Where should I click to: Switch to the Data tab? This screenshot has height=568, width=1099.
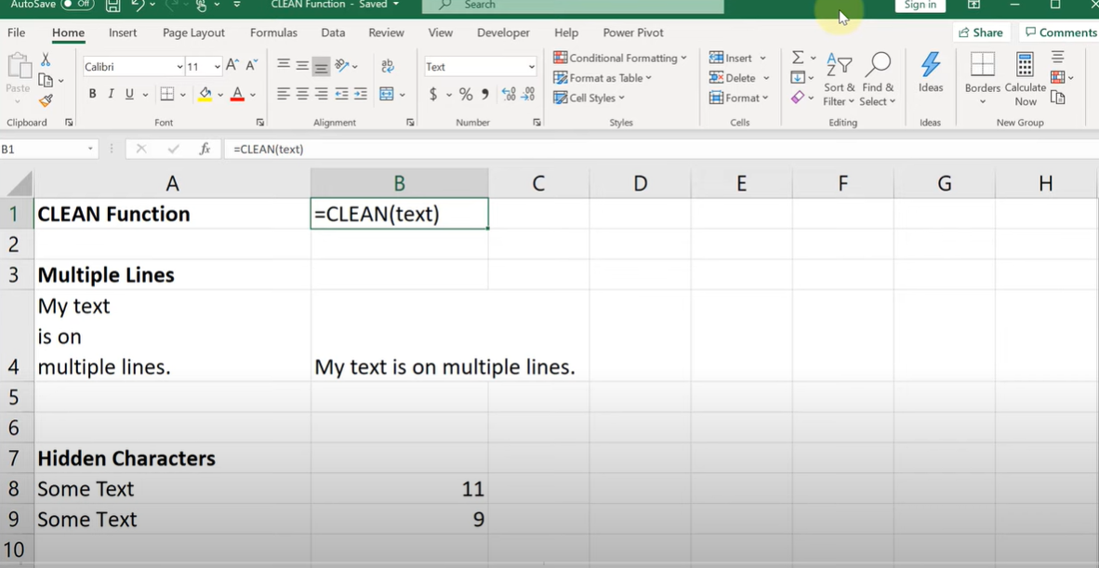click(333, 33)
